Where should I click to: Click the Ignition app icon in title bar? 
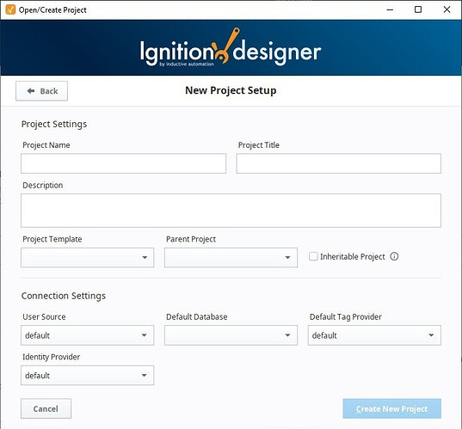click(x=10, y=9)
